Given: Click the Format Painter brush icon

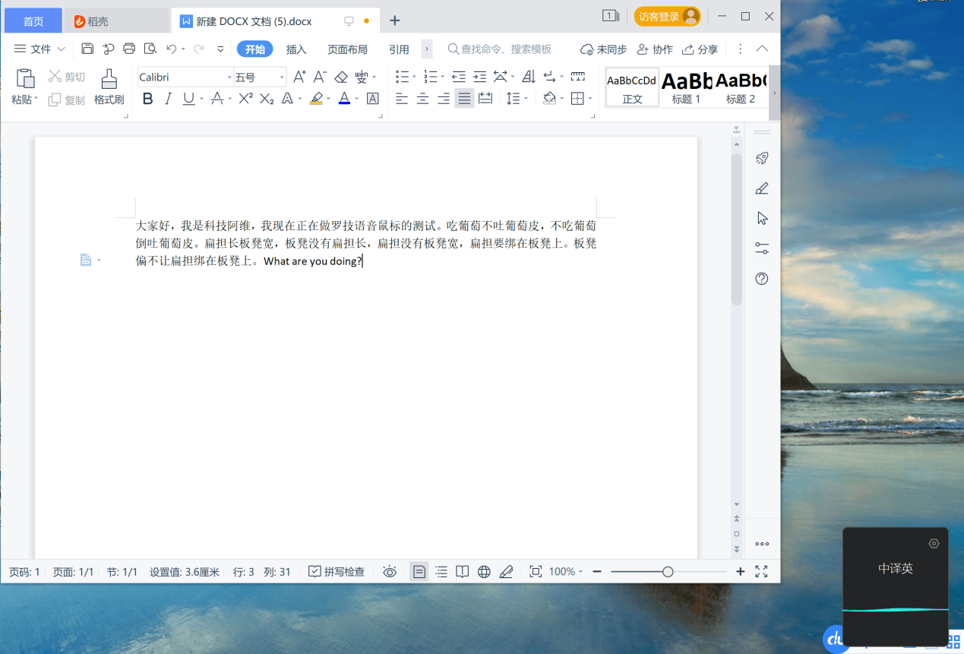Looking at the screenshot, I should coord(109,79).
